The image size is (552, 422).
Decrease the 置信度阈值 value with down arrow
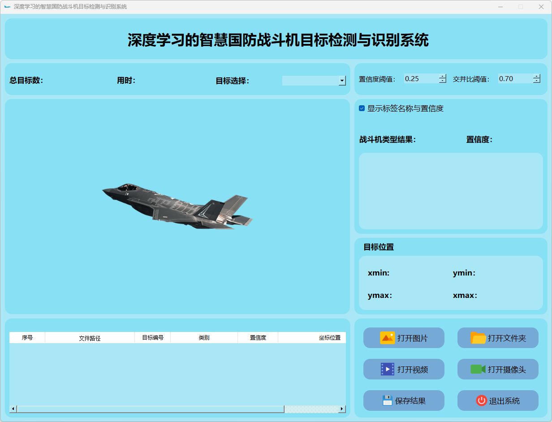pos(443,81)
